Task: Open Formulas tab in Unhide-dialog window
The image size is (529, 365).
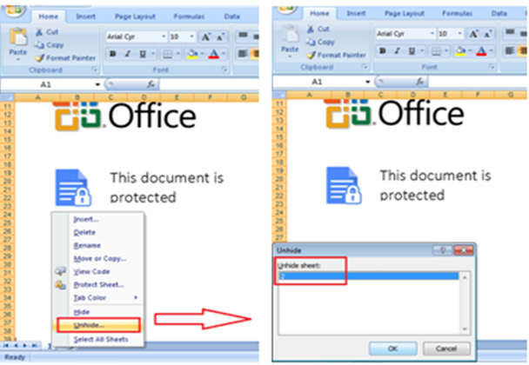Action: click(457, 14)
